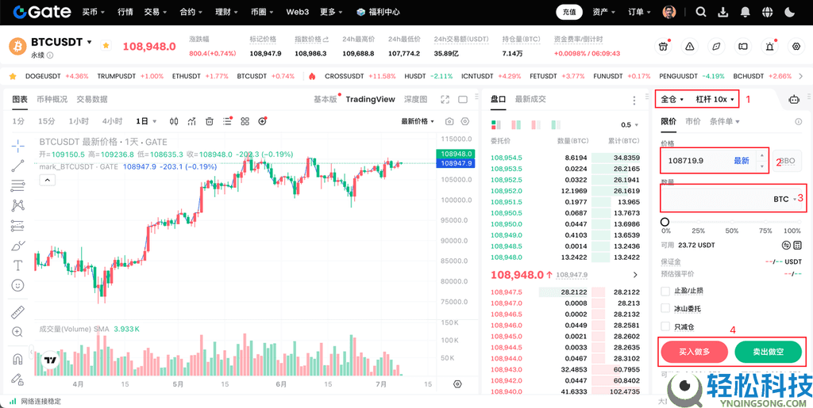Screen dimensions: 813x408
Task: Switch to the 币种概况 tab
Action: (x=52, y=99)
